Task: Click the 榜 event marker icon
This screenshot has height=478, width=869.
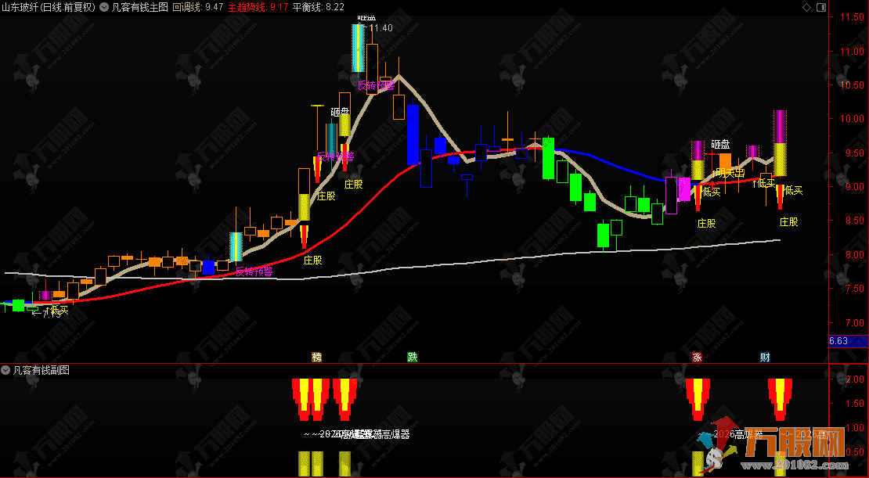Action: point(316,358)
